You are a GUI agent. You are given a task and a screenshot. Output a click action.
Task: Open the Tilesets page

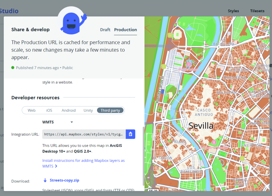[257, 11]
